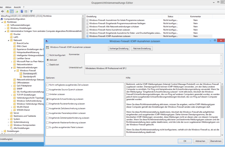Click the Abbrechen button
The height and width of the screenshot is (147, 225).
pyautogui.click(x=200, y=141)
